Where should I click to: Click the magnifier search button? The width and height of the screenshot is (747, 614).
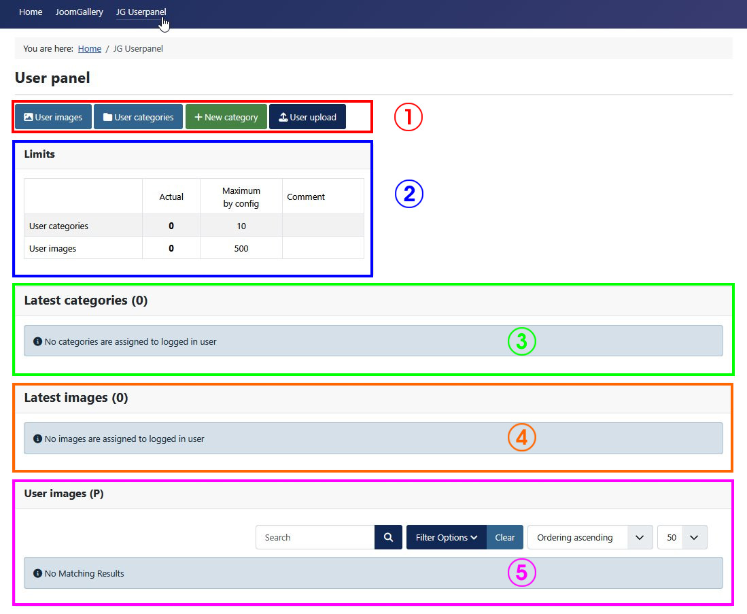pos(388,537)
